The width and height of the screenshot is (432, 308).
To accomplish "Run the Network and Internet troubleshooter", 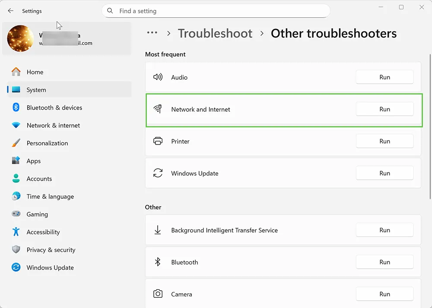I will pos(384,109).
